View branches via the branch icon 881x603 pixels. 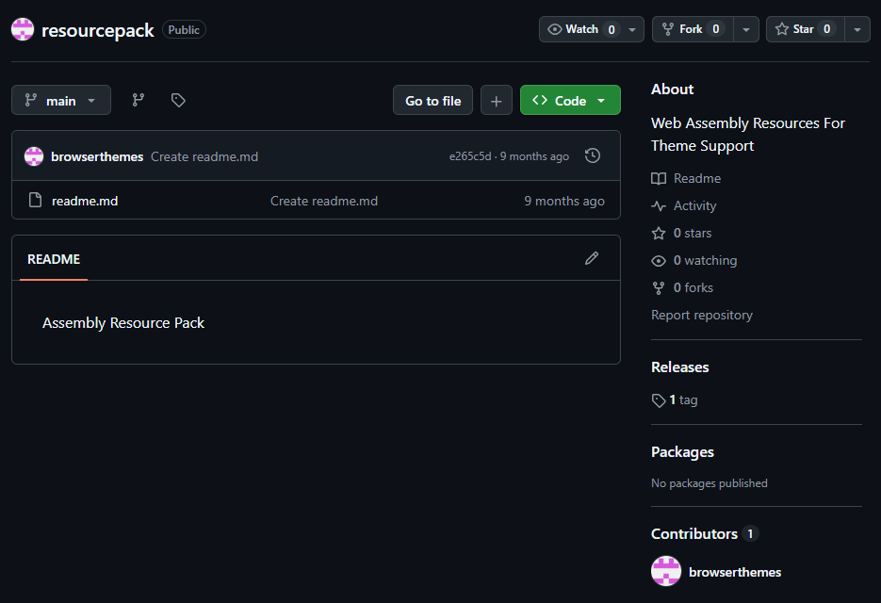[x=139, y=100]
